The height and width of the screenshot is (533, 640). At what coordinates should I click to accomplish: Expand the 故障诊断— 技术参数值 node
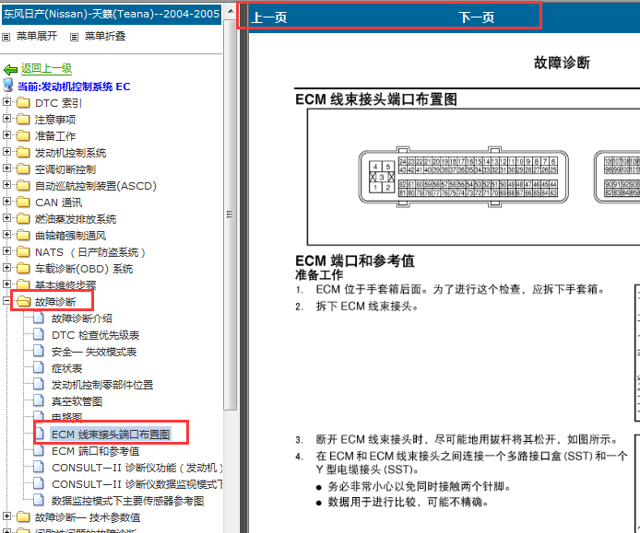pyautogui.click(x=6, y=516)
